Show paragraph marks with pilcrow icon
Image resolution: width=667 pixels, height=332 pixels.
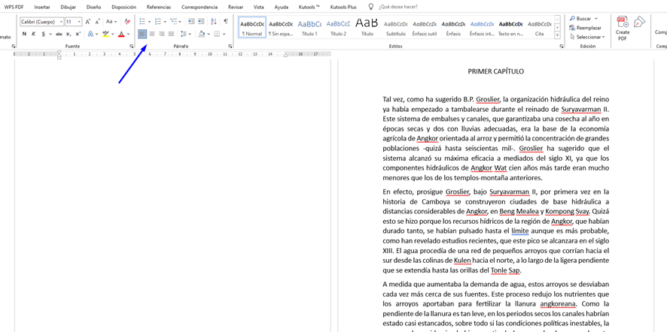pyautogui.click(x=225, y=22)
